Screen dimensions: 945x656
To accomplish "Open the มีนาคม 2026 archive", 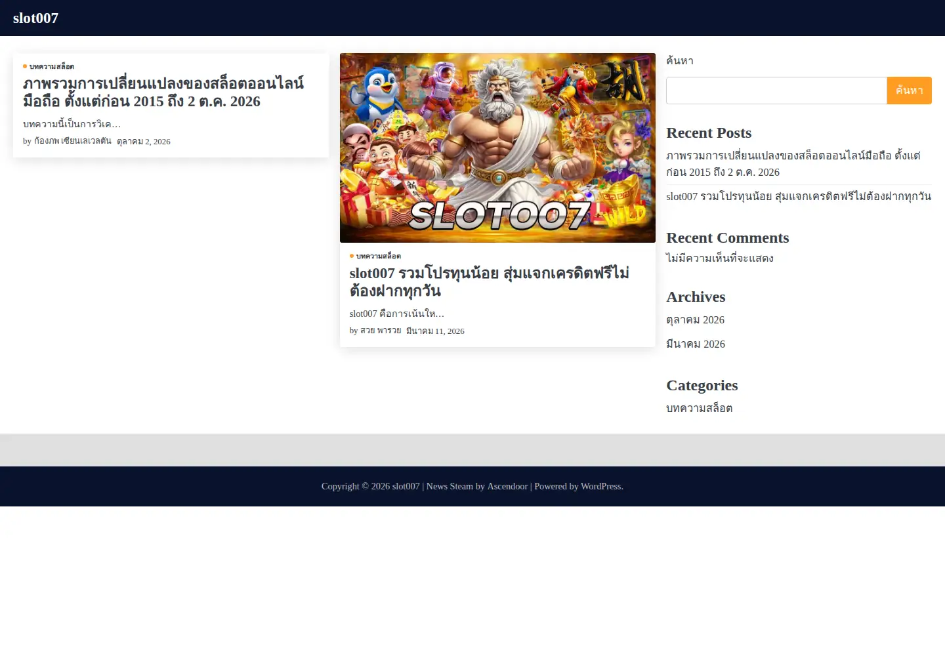I will point(696,344).
